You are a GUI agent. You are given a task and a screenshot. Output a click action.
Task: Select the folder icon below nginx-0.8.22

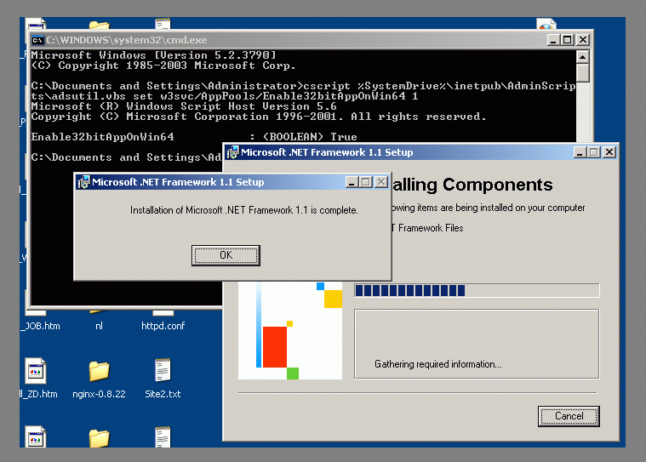pos(99,438)
